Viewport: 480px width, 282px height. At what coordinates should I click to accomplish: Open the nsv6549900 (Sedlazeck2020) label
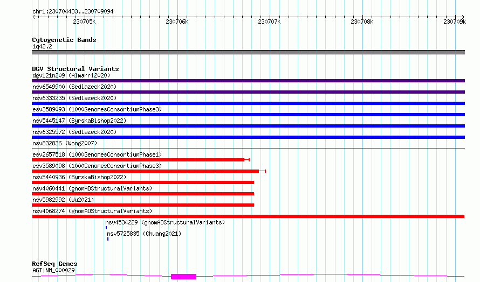[x=74, y=87]
